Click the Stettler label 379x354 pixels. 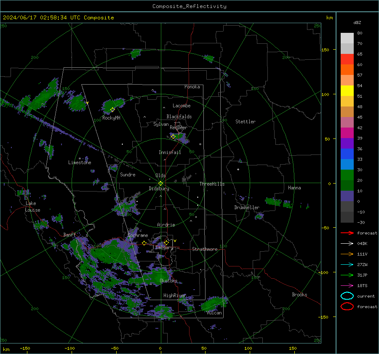pyautogui.click(x=246, y=122)
